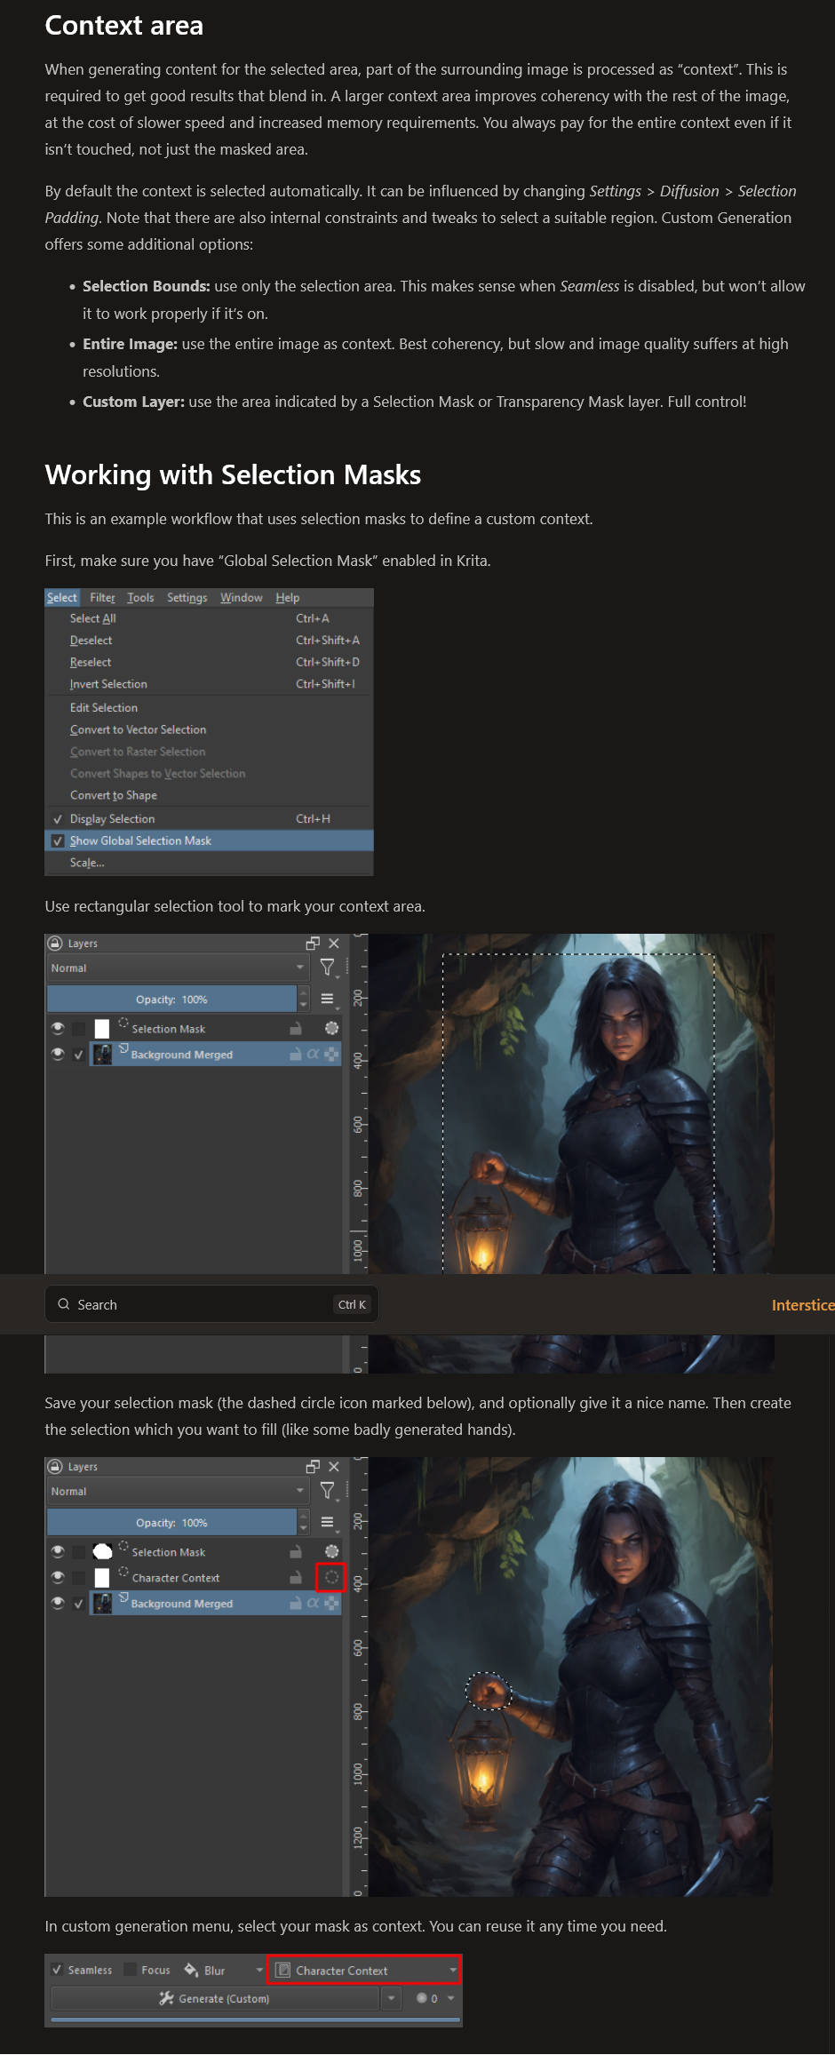Click the Opacity 100% slider in the upper Layers panel
Viewport: 835px width, 2055px height.
pos(171,1000)
